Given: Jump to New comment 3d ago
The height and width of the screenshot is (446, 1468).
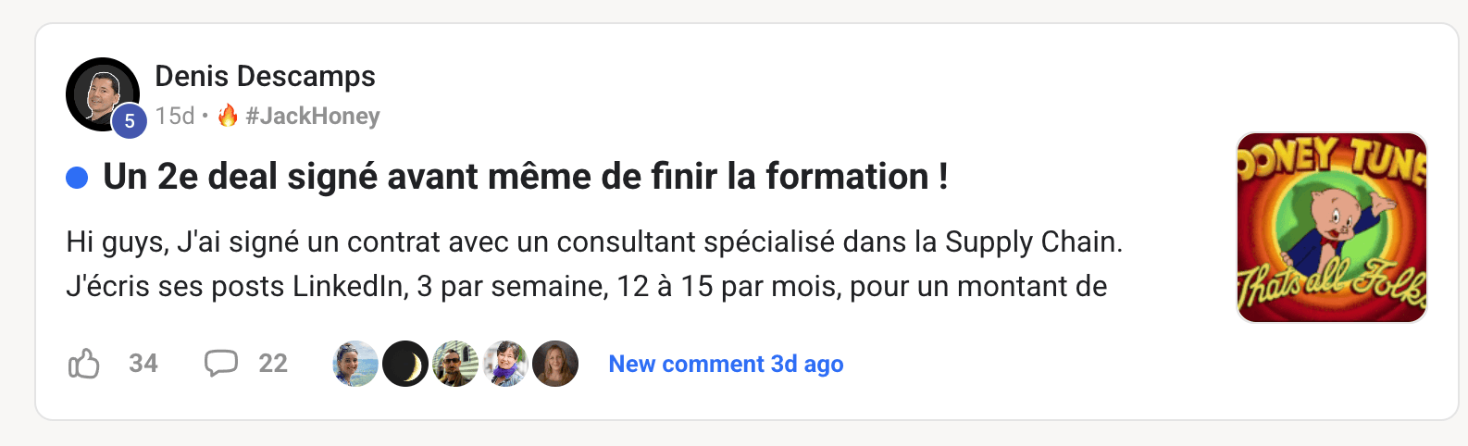Looking at the screenshot, I should point(726,364).
